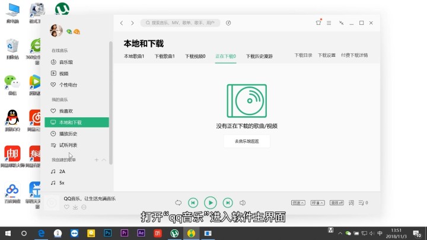
Task: Toggle the loop playback mode icon
Action: point(178,203)
